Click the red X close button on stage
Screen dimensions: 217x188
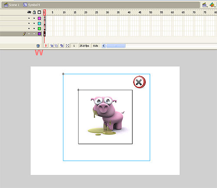139,82
